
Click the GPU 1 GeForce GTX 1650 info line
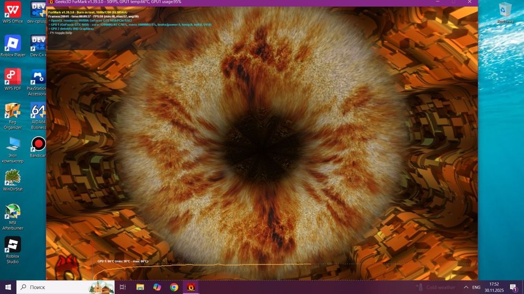(130, 25)
